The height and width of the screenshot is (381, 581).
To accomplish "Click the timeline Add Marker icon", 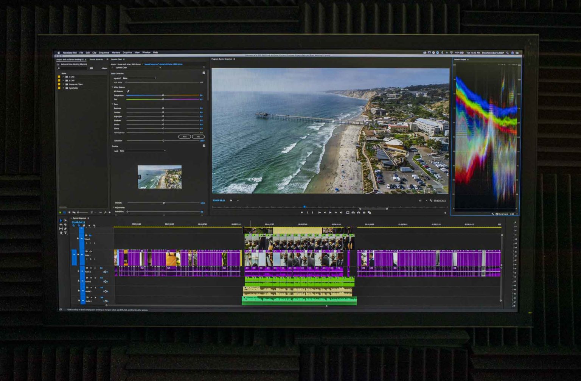I will (89, 225).
